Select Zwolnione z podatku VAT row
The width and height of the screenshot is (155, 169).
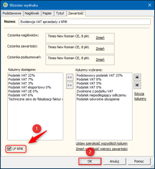(104, 91)
